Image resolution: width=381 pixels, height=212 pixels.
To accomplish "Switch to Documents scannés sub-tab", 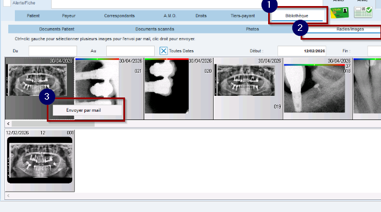I will coord(155,29).
